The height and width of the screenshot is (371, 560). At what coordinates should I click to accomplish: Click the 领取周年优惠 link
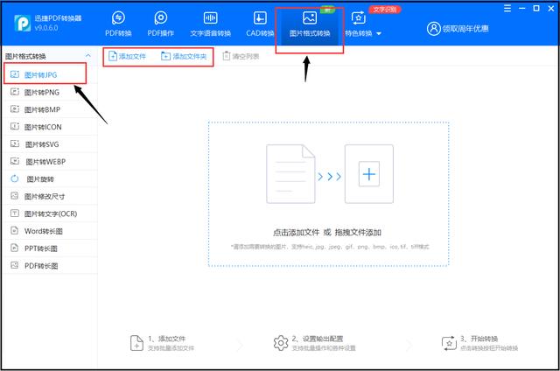pyautogui.click(x=465, y=29)
